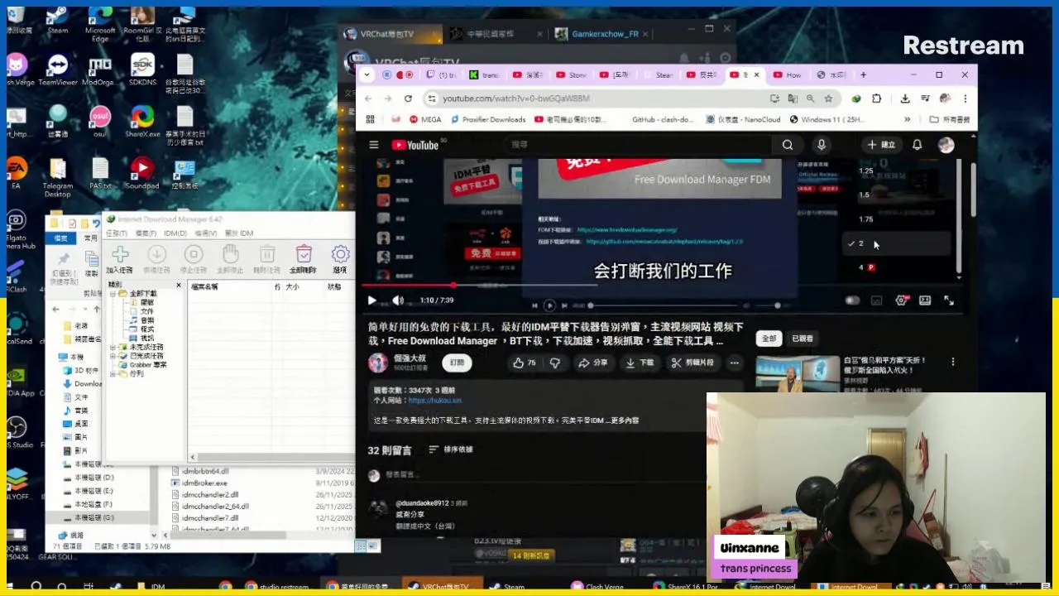Click the Share button under video

(592, 363)
